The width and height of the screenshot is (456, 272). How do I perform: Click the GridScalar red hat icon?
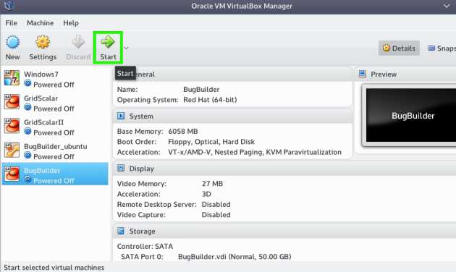click(12, 102)
